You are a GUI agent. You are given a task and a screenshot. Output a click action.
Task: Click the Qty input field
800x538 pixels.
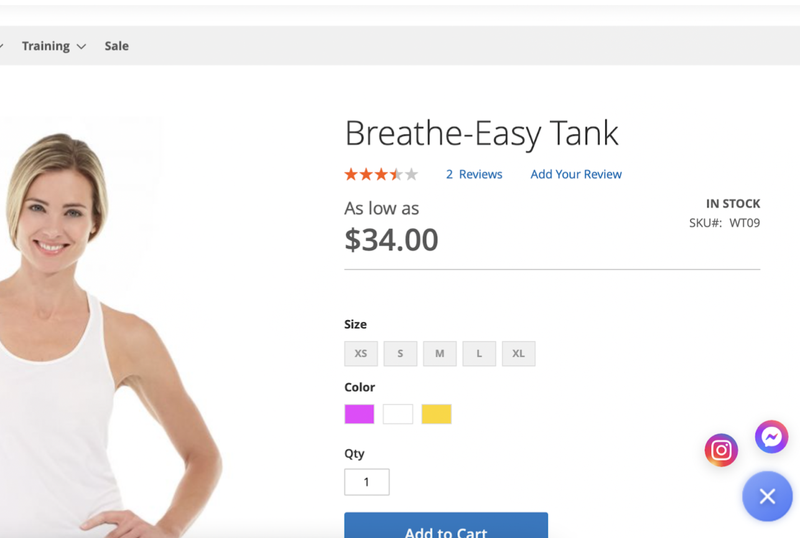tap(366, 482)
